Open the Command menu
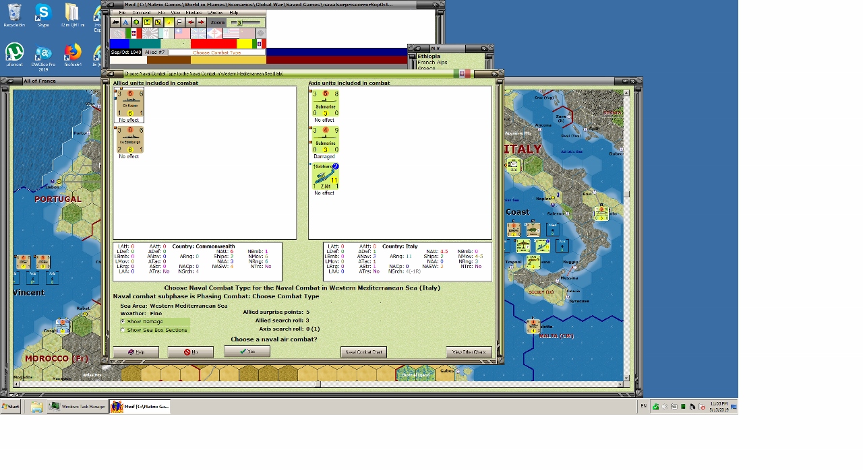The height and width of the screenshot is (470, 863). pos(142,13)
